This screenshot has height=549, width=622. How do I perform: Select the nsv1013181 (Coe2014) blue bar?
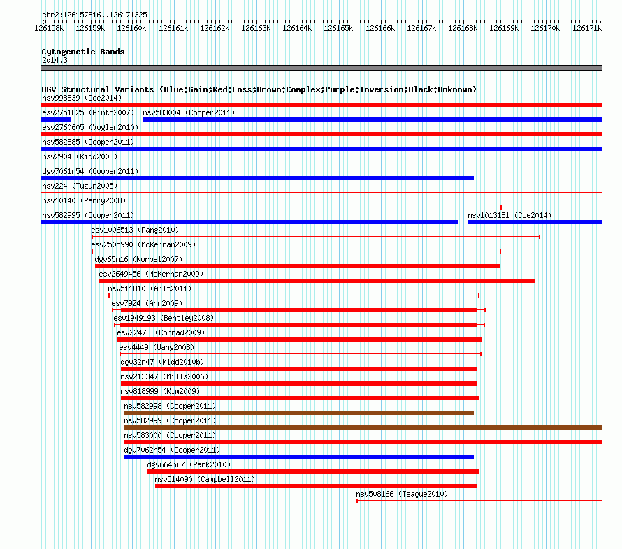pos(535,222)
